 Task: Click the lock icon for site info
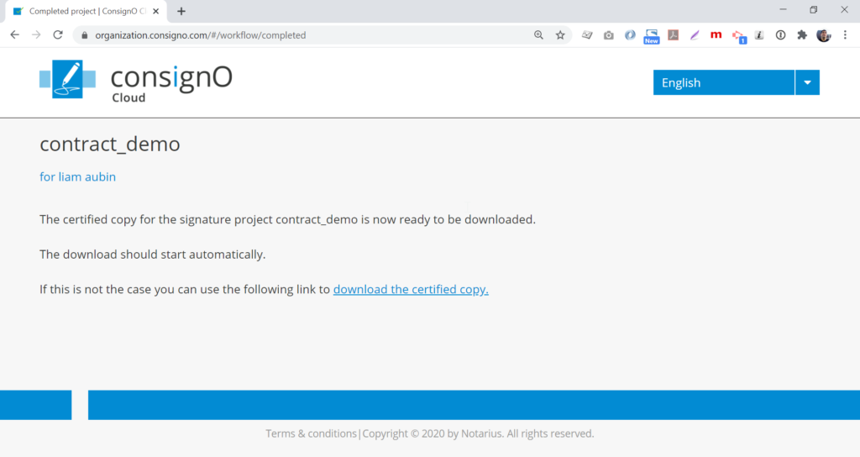(84, 35)
